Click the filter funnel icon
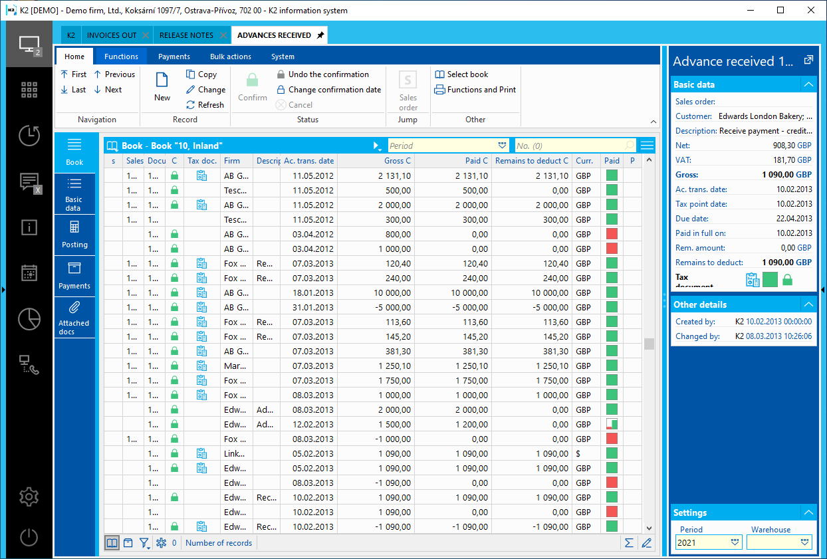 coord(144,543)
